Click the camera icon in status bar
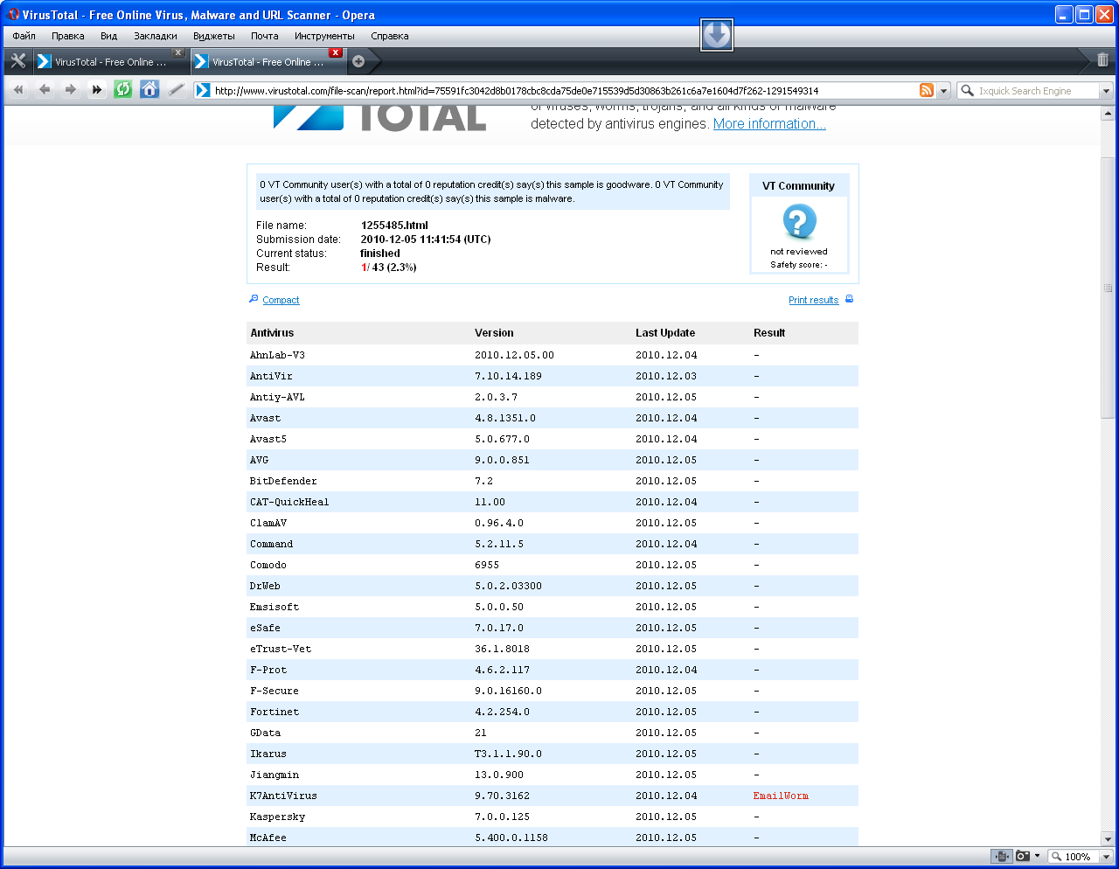This screenshot has height=869, width=1119. coord(1022,856)
